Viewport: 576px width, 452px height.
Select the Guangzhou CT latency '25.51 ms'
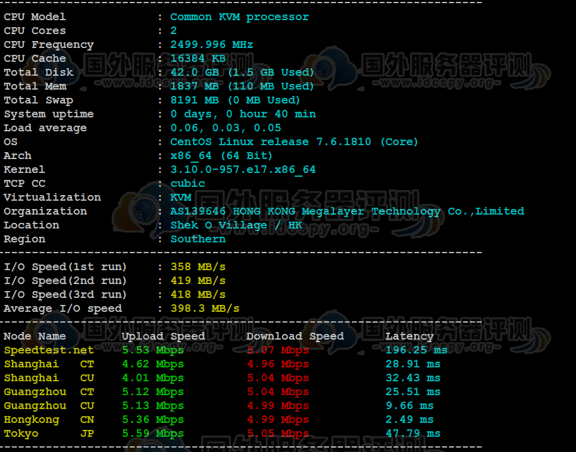(413, 392)
